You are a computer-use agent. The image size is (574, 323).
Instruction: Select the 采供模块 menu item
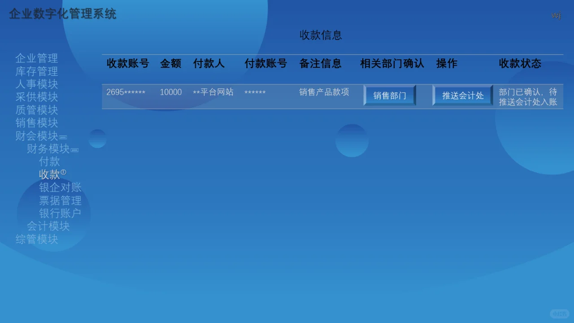pyautogui.click(x=37, y=97)
